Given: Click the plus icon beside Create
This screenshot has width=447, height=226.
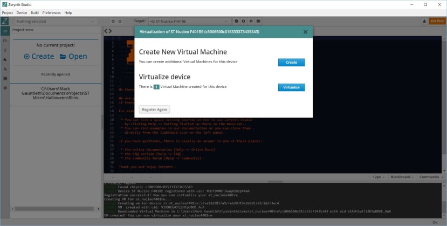Looking at the screenshot, I should [x=26, y=57].
